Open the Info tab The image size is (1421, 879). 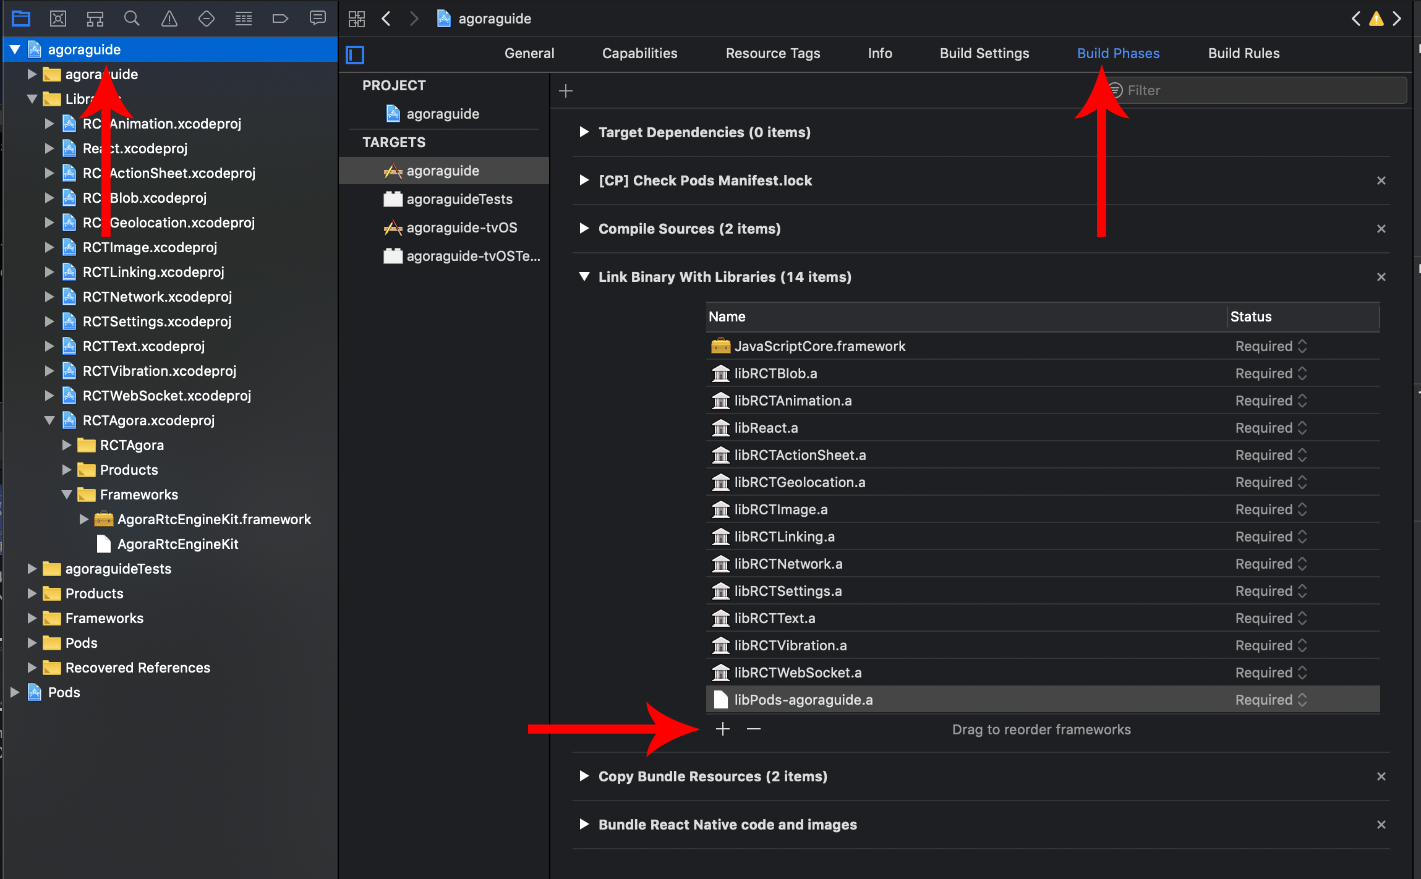click(x=880, y=53)
